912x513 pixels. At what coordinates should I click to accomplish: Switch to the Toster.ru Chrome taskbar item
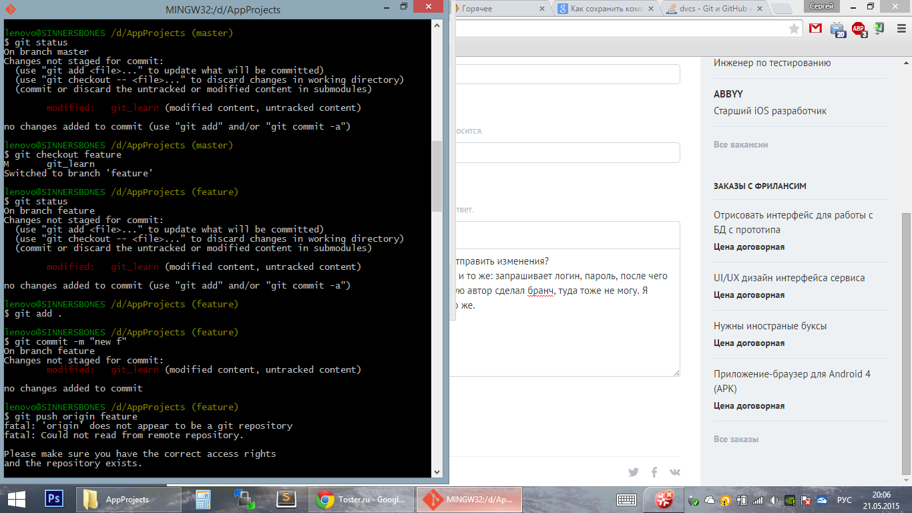pos(362,500)
